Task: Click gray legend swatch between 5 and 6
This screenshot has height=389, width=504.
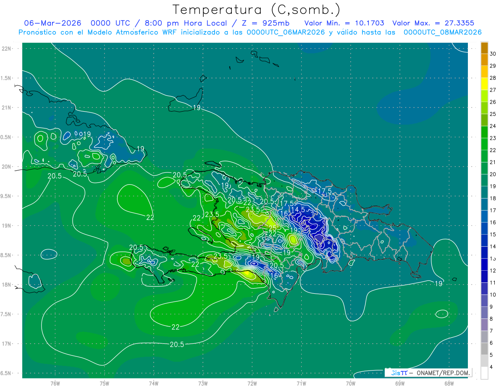Action: click(x=484, y=349)
